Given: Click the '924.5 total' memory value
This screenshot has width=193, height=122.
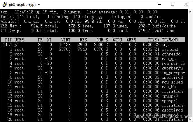Looking at the screenshot, I should pos(44,26).
